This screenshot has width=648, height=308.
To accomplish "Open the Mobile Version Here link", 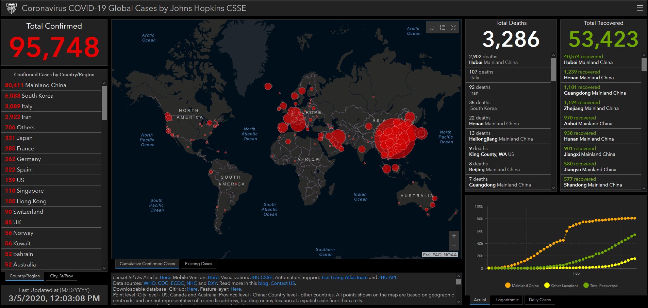I will (x=213, y=277).
